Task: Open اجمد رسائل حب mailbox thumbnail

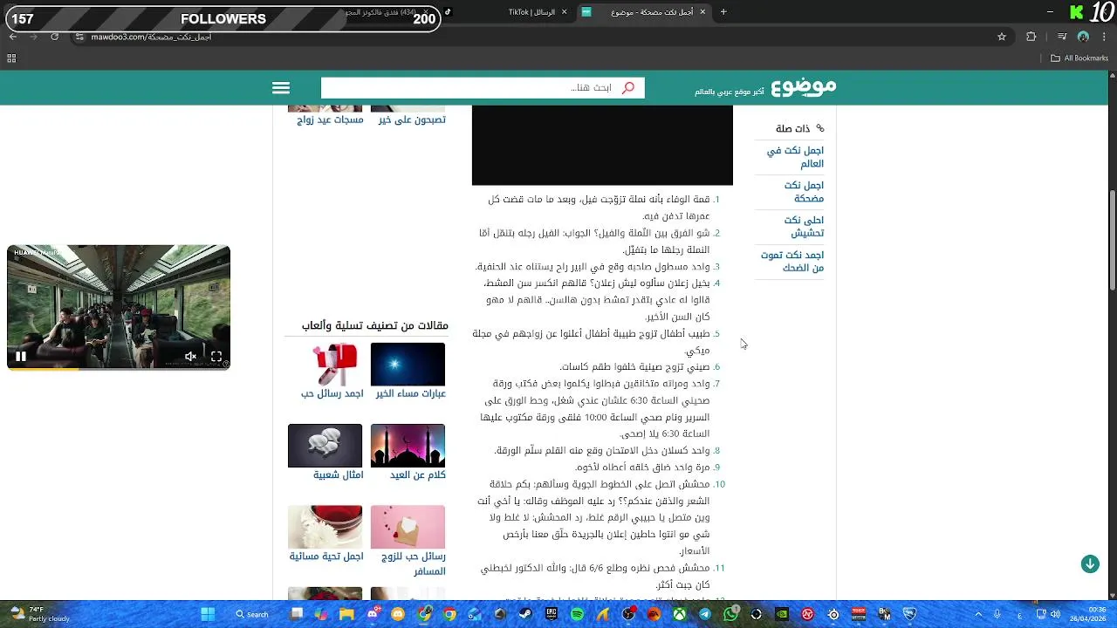Action: pyautogui.click(x=325, y=364)
